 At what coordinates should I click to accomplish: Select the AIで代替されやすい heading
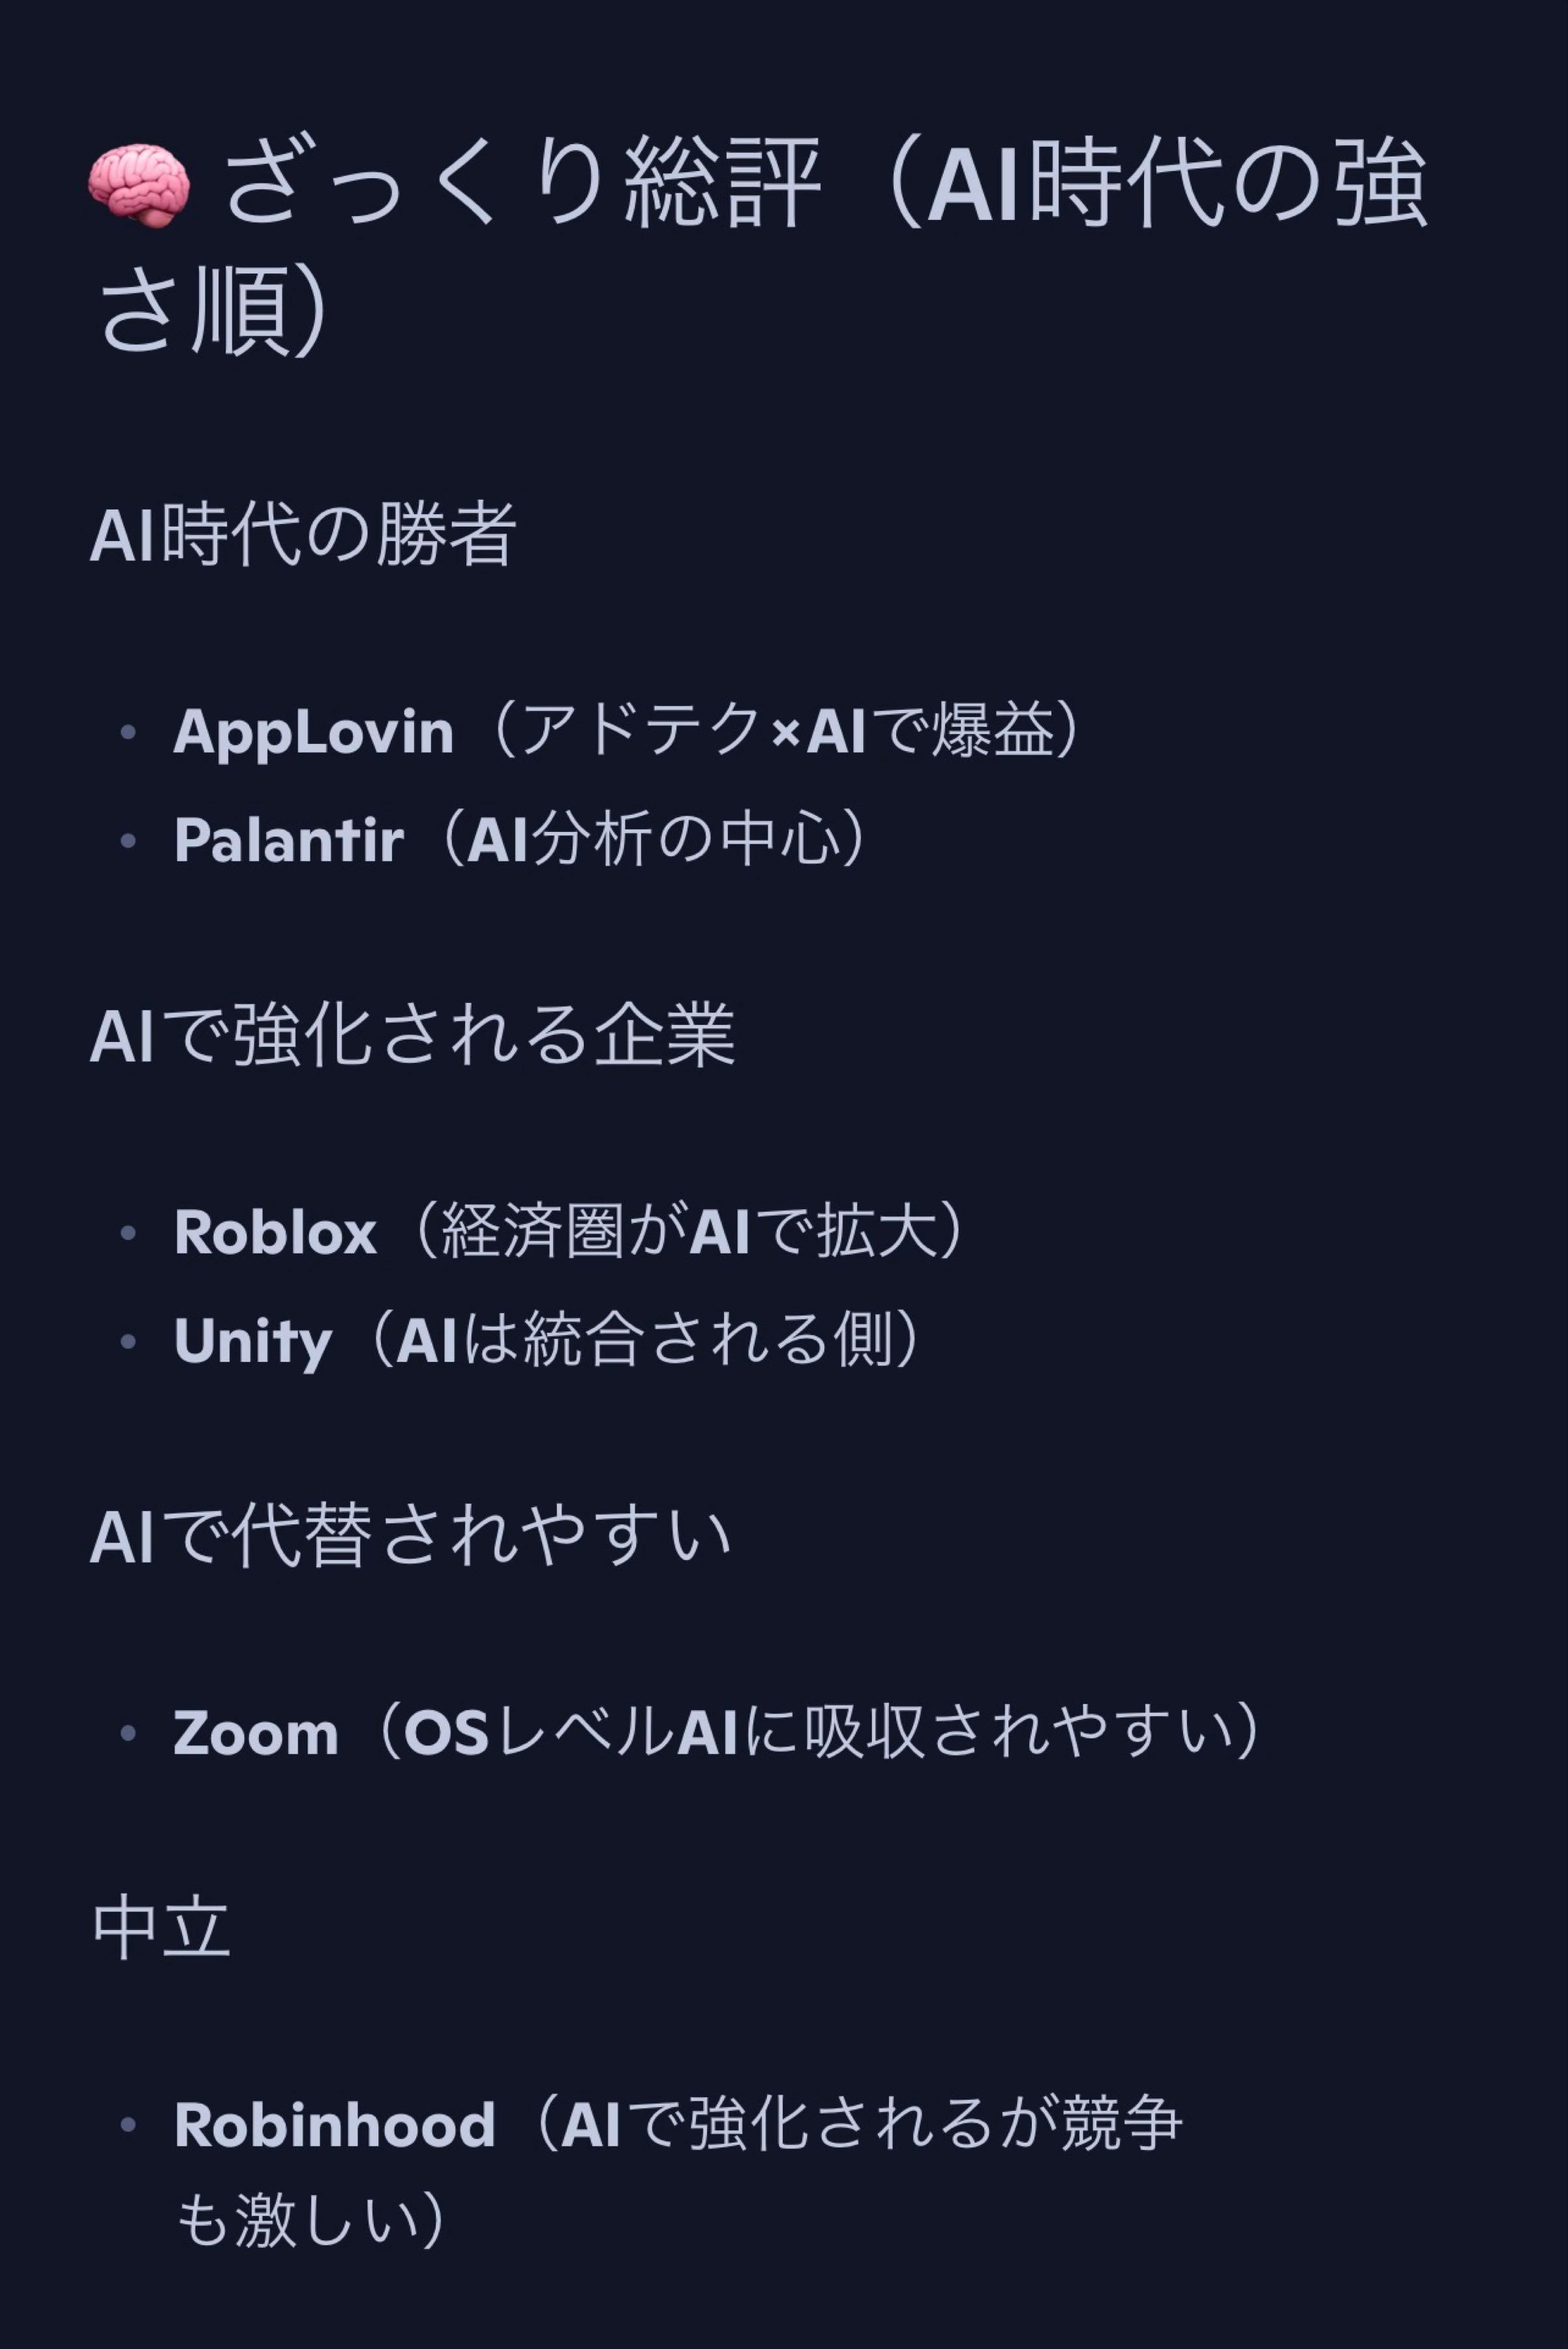click(410, 1537)
